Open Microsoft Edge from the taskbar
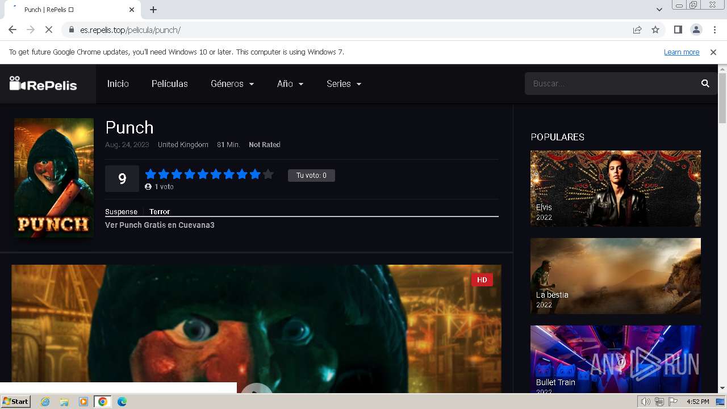 click(122, 402)
